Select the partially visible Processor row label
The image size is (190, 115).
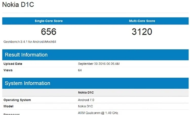(11, 114)
